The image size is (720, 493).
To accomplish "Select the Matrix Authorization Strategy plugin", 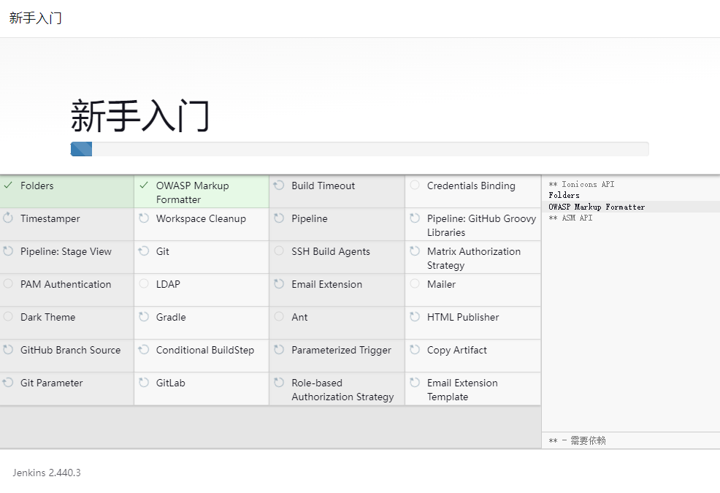I will click(473, 258).
